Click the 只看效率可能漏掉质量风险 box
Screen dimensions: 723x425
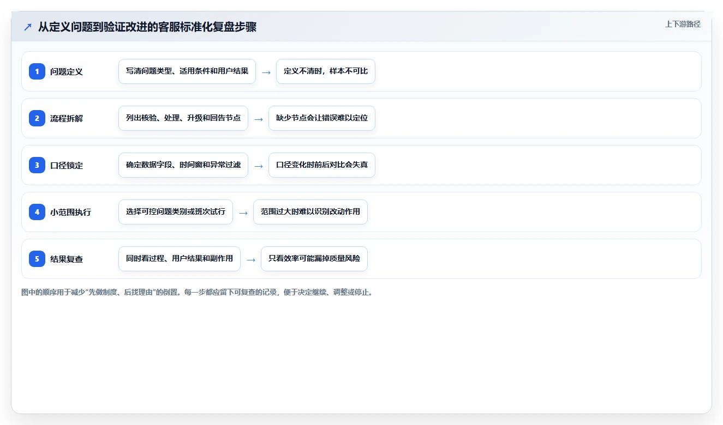coord(314,259)
